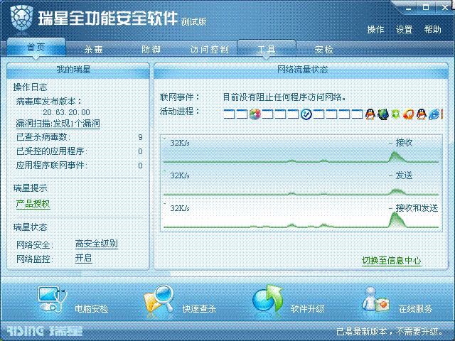455x341 pixels.
Task: Click the 活动进程 label
Action: (x=180, y=112)
